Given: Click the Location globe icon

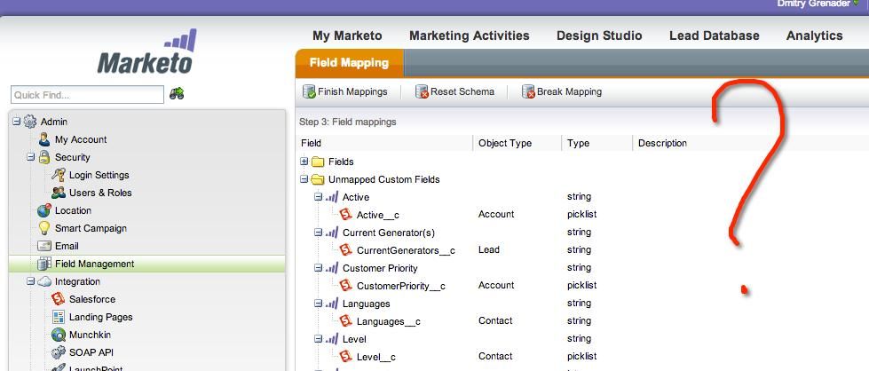Looking at the screenshot, I should 44,210.
